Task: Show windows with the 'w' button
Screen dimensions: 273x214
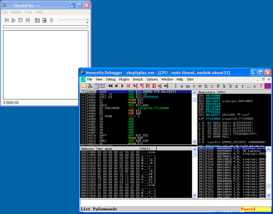Action: point(200,86)
